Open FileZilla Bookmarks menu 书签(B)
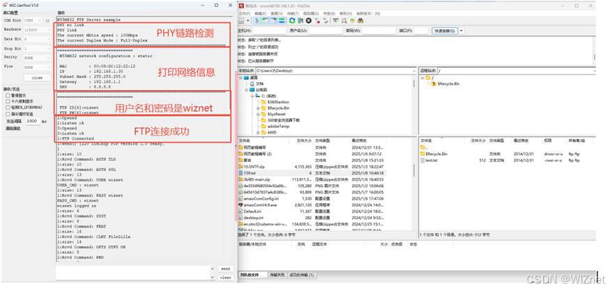Screen dimensions: 608x290 pos(329,13)
